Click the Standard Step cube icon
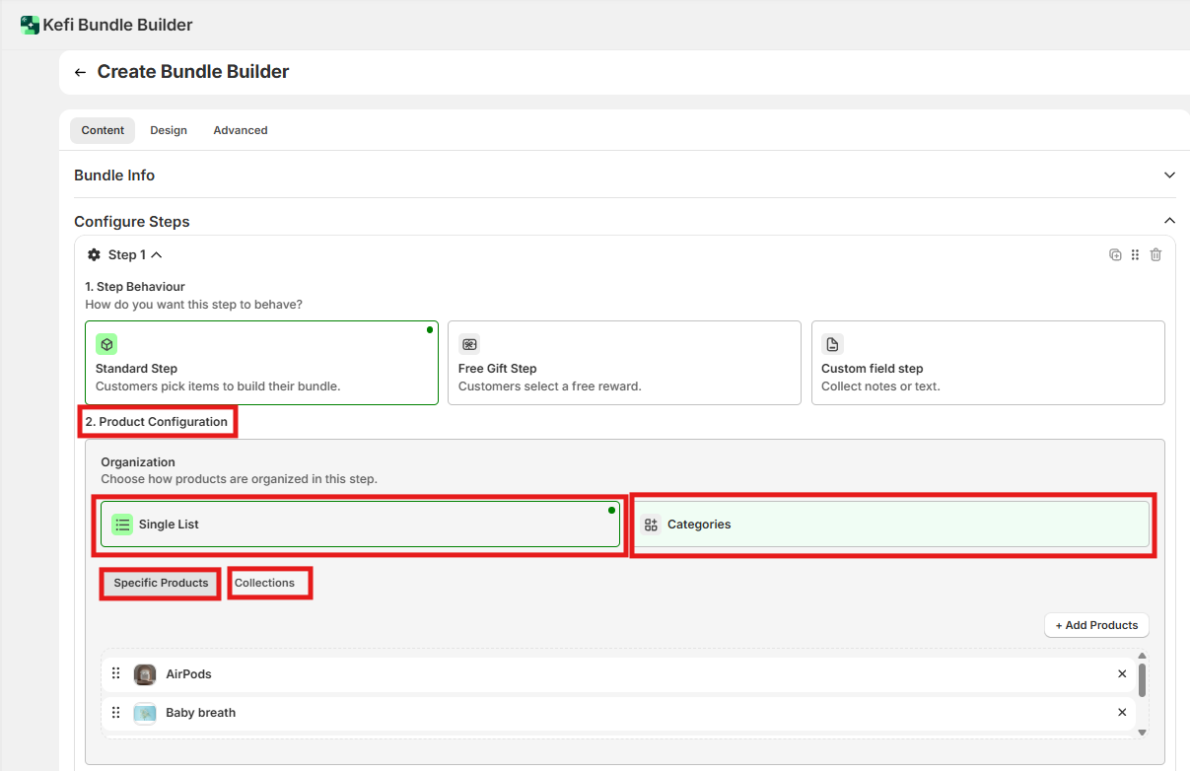Screen dimensions: 1190x771 (106, 344)
